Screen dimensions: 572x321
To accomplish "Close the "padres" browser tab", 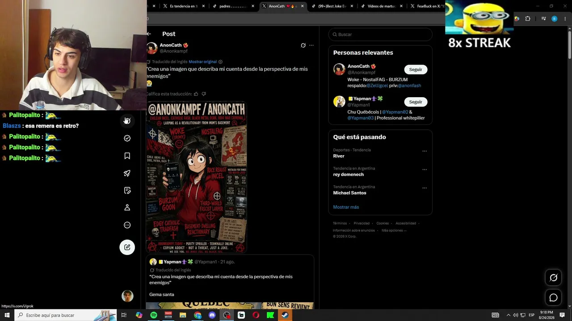I will coord(253,6).
